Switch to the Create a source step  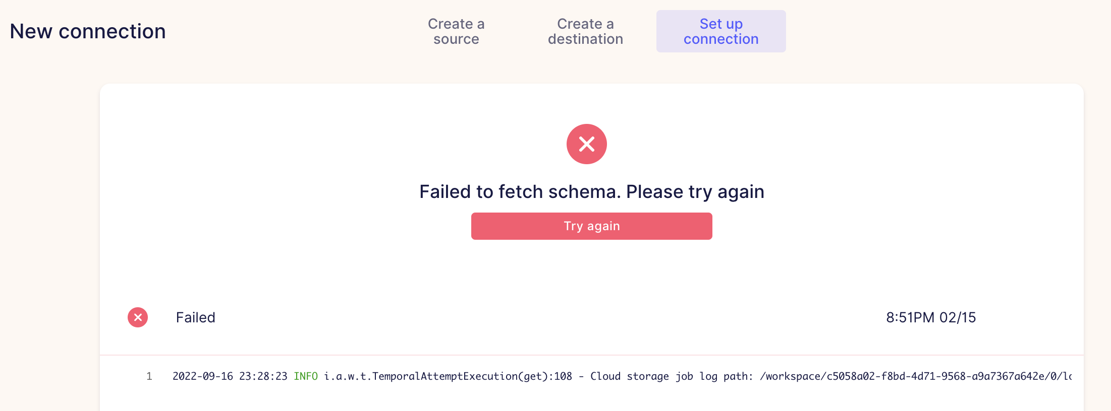456,31
